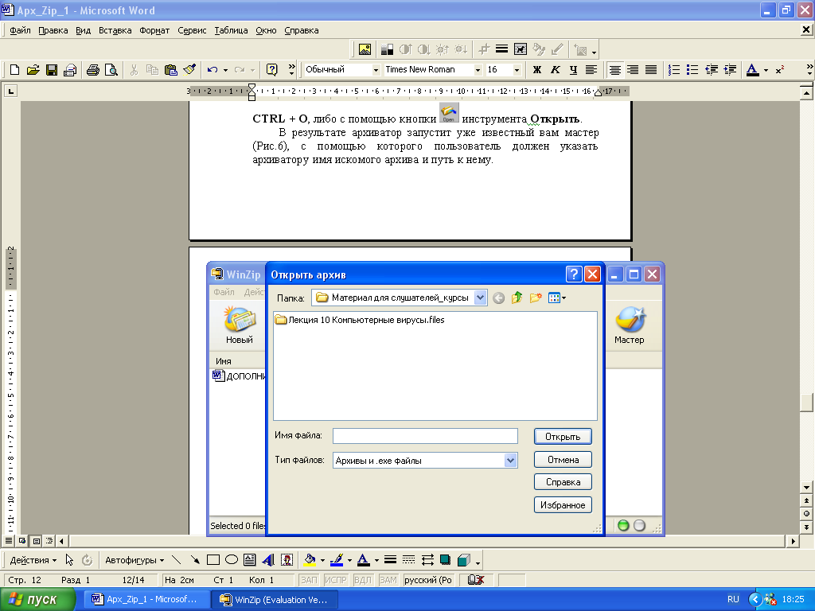Click Numbered list button

(x=673, y=70)
